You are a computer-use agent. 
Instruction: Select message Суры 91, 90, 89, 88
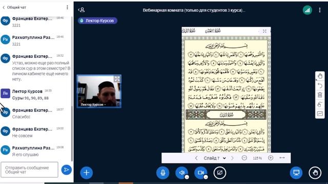click(30, 98)
